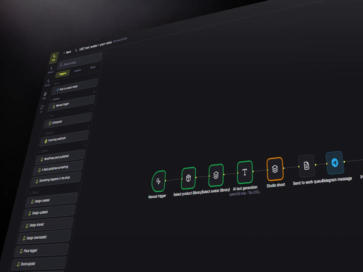Open the AI chat sidebar icon

click(x=42, y=109)
